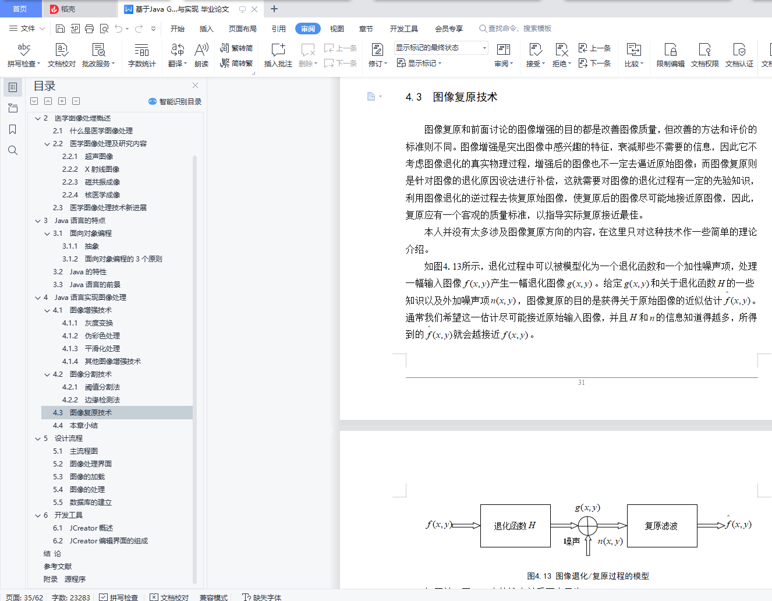Open the 文件 menu
The width and height of the screenshot is (772, 601).
tap(27, 29)
